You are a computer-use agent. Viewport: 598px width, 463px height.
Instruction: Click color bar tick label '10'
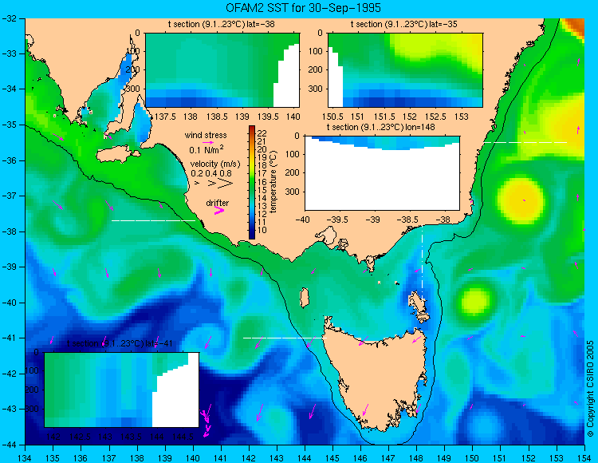point(262,230)
